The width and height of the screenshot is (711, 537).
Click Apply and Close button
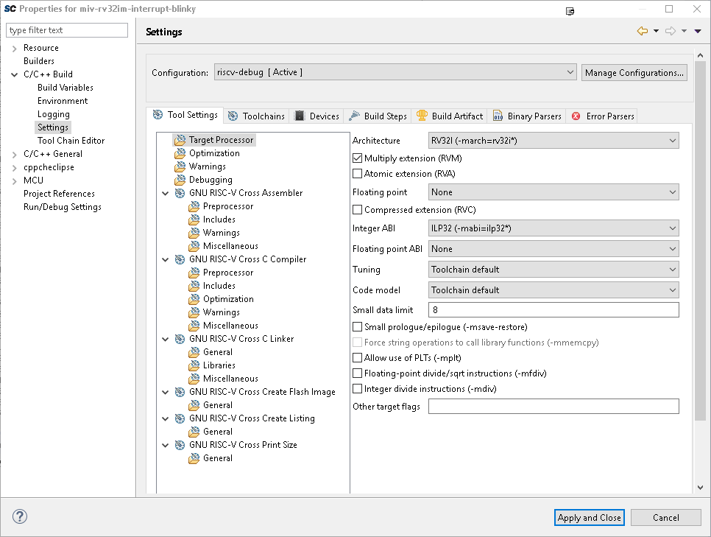pyautogui.click(x=589, y=518)
